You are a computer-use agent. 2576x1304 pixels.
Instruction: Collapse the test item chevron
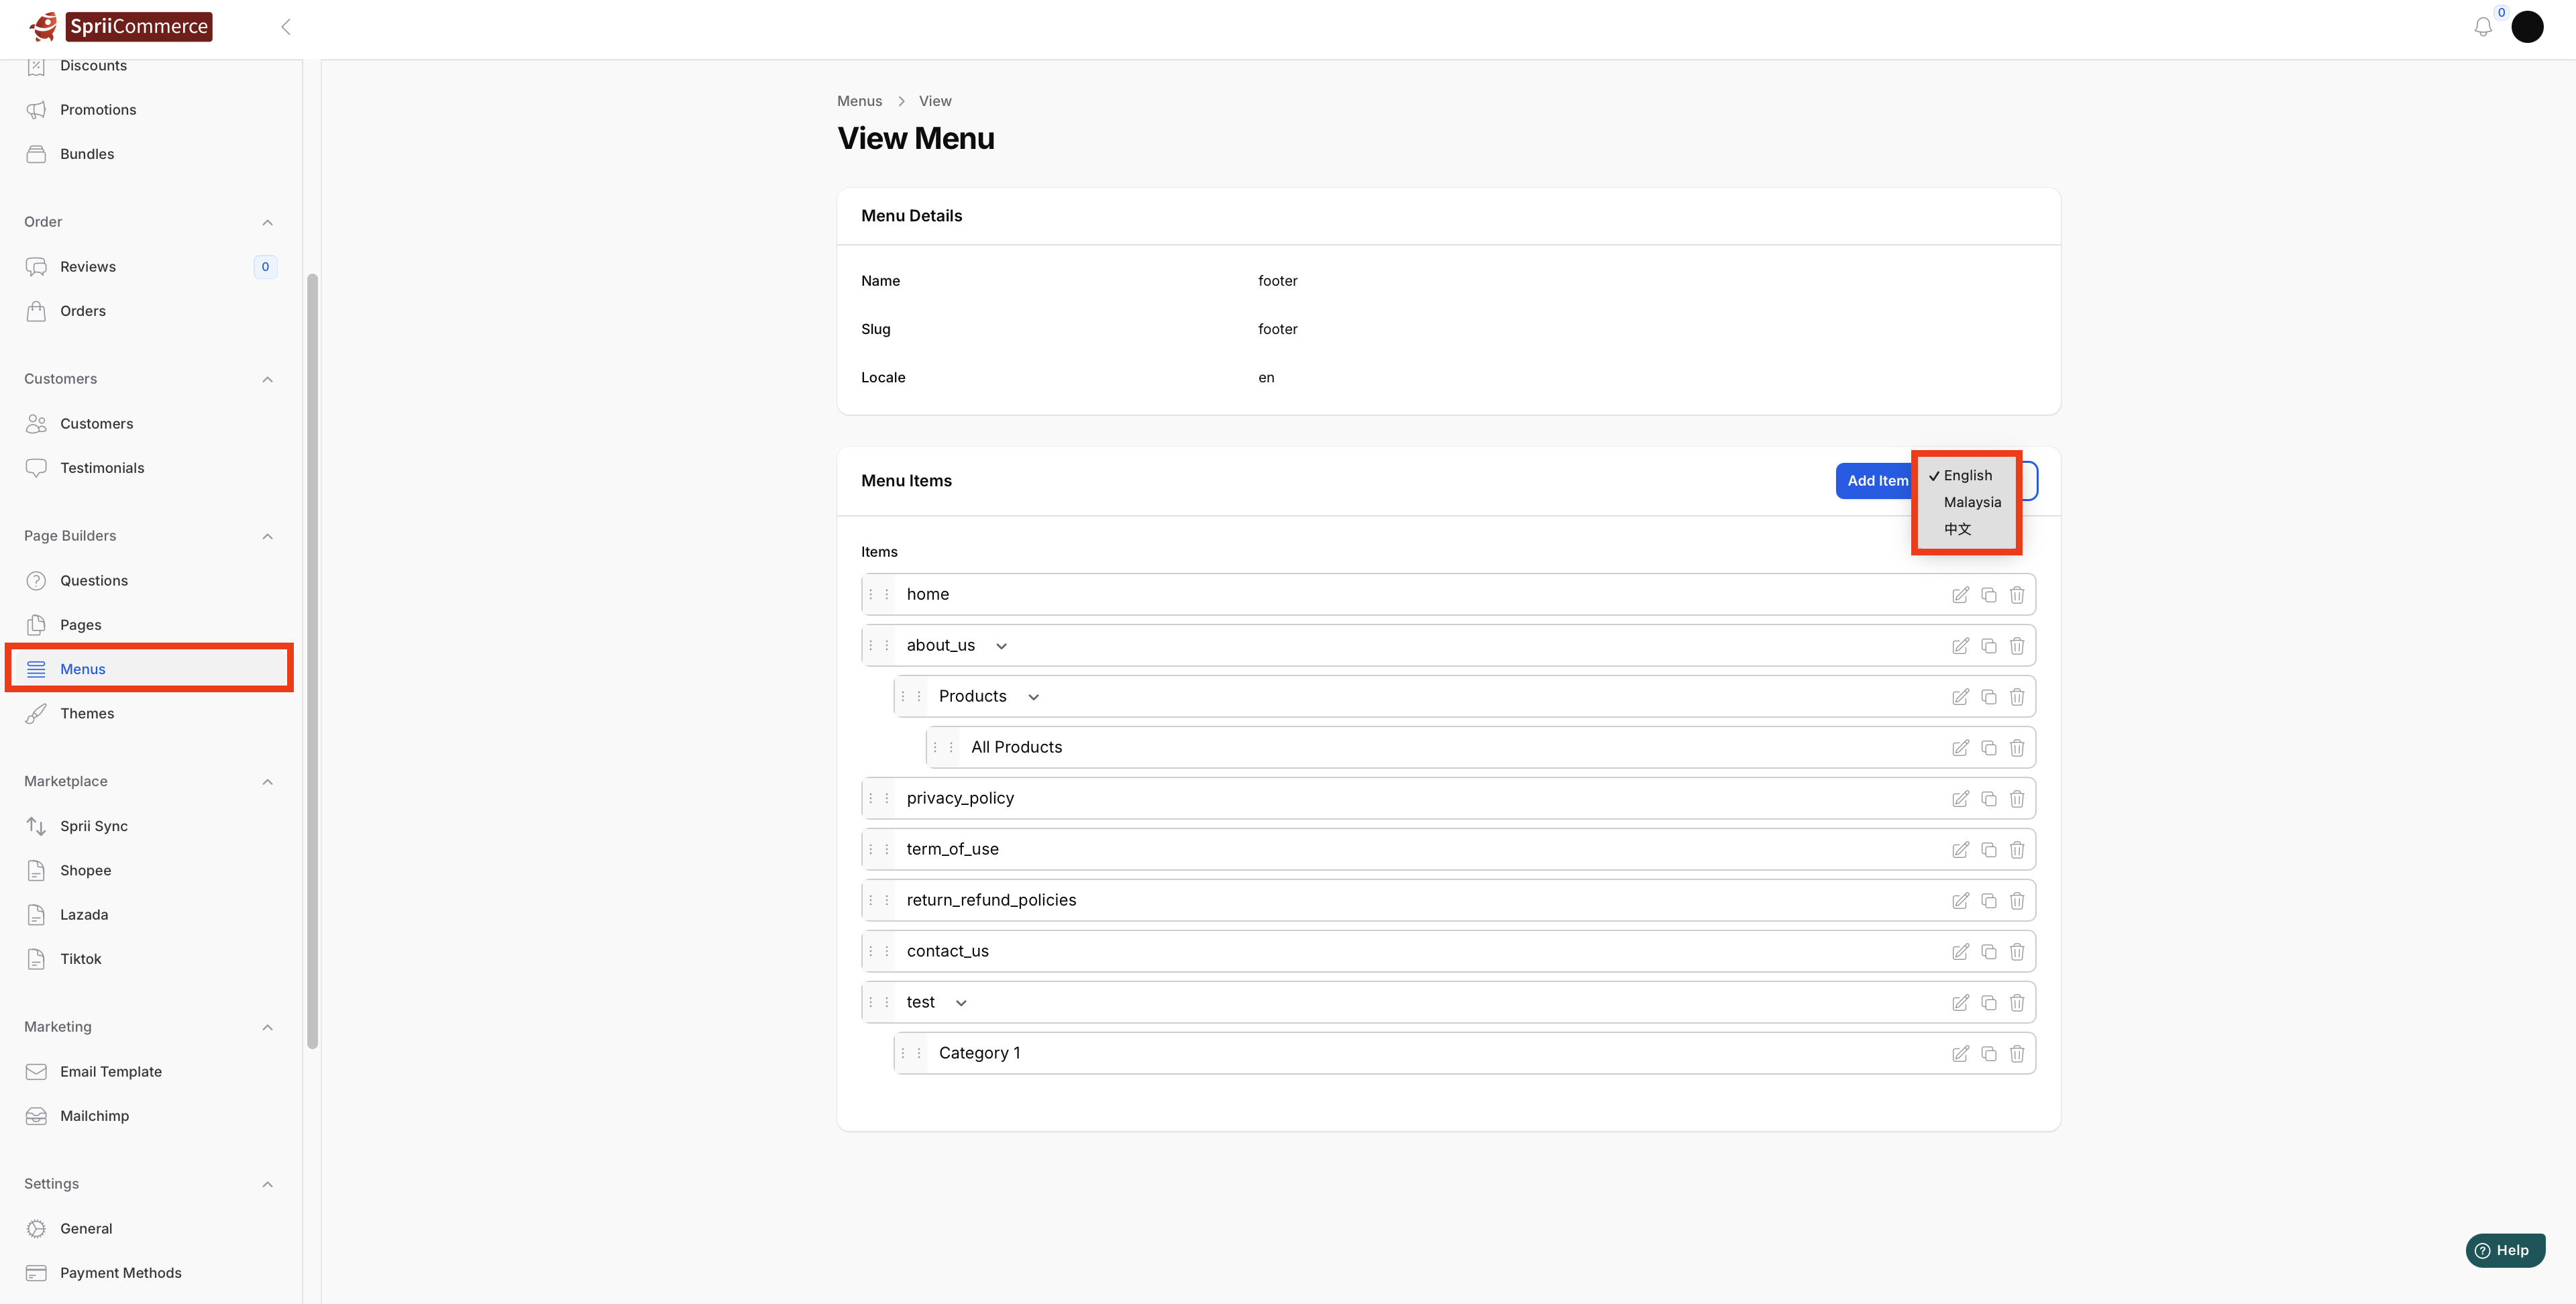click(961, 1003)
